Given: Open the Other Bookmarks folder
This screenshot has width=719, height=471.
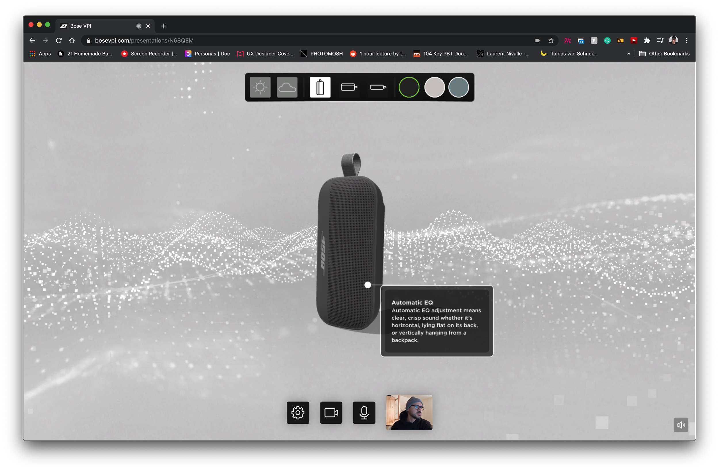Looking at the screenshot, I should (x=664, y=54).
